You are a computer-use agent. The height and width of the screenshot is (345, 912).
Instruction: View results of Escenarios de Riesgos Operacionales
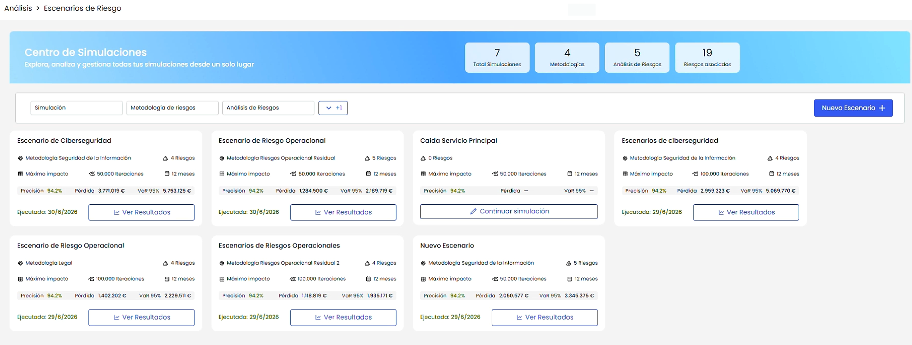[343, 317]
